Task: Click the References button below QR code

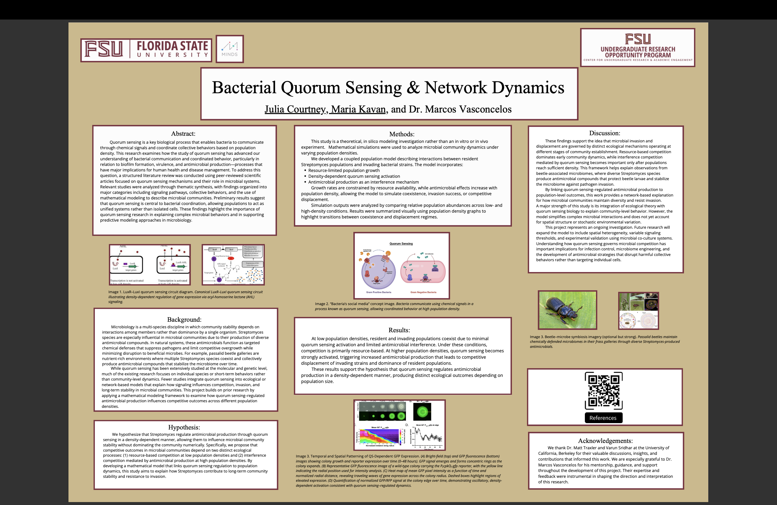Action: 603,418
